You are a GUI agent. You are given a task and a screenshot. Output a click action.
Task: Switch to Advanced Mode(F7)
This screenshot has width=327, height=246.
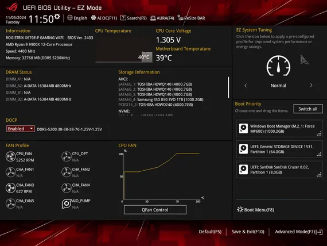pos(299,232)
